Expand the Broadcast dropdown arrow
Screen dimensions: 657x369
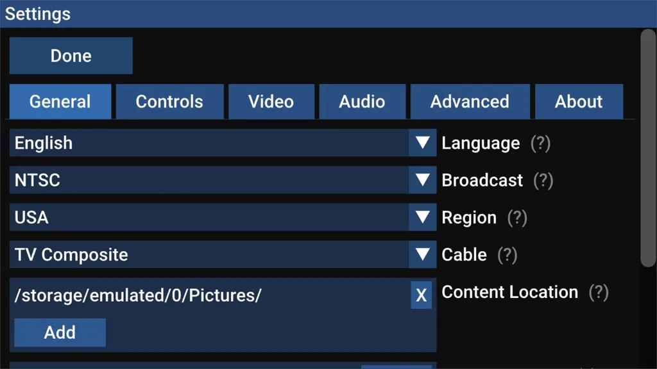click(x=422, y=180)
